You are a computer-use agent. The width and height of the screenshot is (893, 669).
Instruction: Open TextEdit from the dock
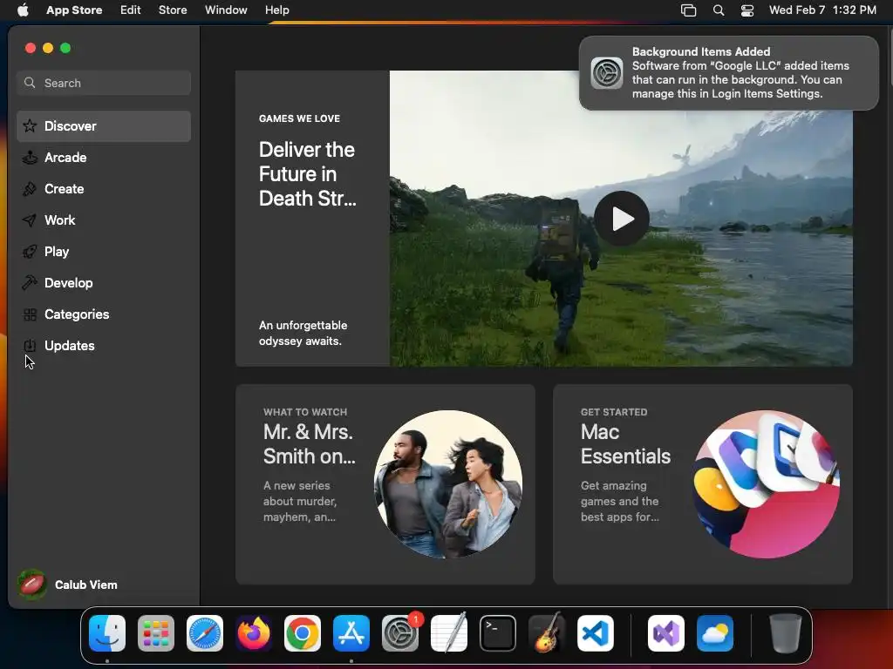(449, 633)
